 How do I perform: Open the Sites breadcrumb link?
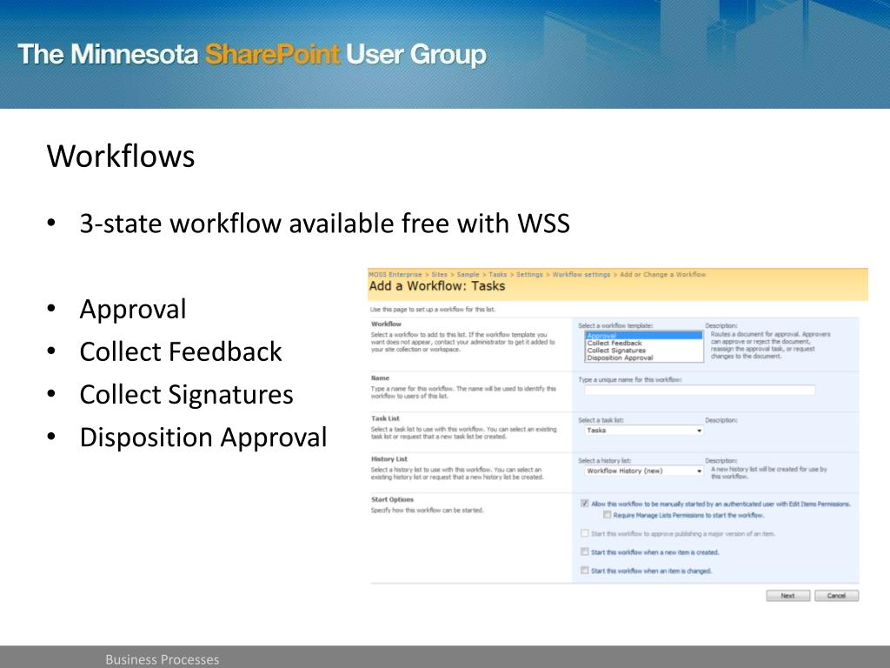pos(439,274)
